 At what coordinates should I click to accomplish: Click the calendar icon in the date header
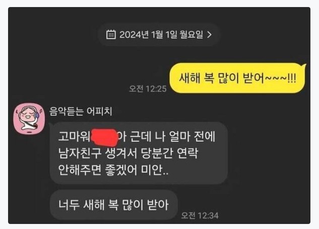click(x=111, y=34)
